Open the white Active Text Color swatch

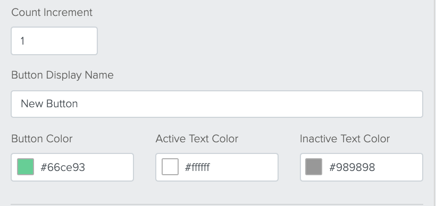point(170,167)
